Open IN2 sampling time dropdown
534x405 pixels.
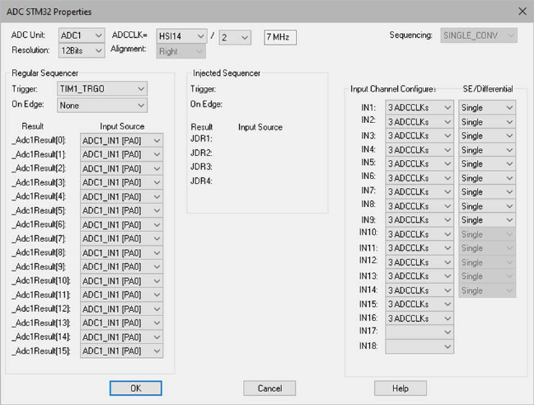419,122
